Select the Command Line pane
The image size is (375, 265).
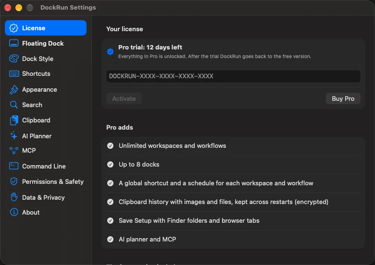pyautogui.click(x=46, y=166)
